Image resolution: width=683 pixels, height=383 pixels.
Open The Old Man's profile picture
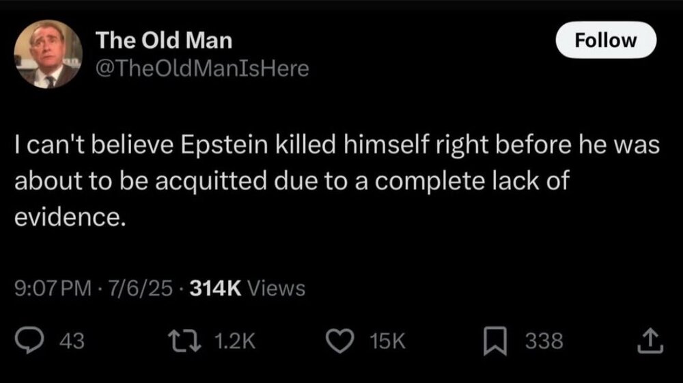tap(48, 54)
